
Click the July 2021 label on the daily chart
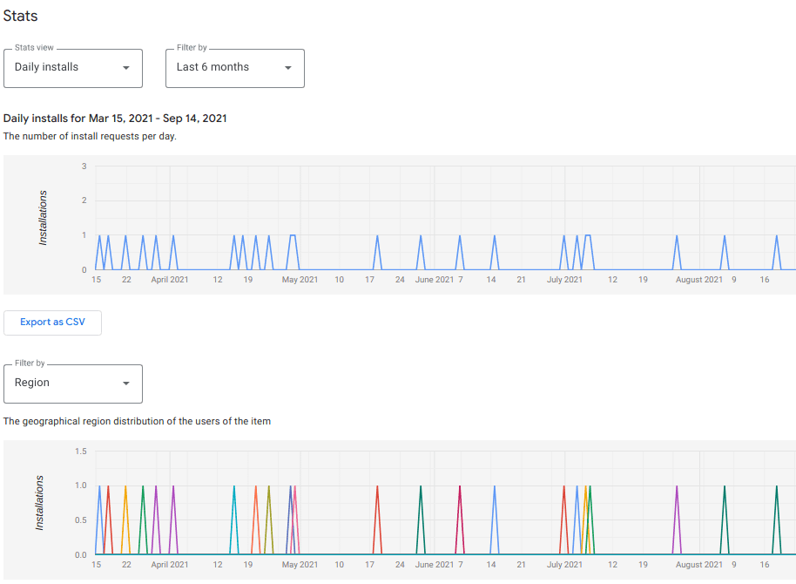[563, 280]
